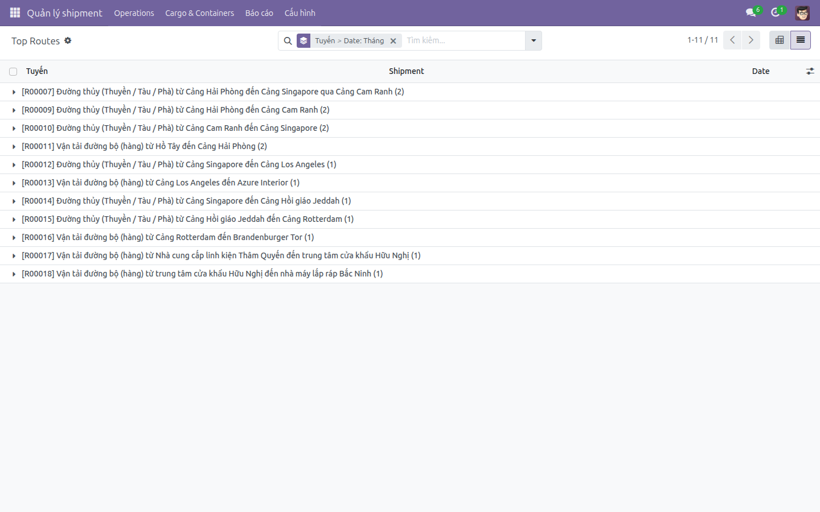Expand the R00016 Rotterdam to Brandenburger Tor group

[x=168, y=237]
